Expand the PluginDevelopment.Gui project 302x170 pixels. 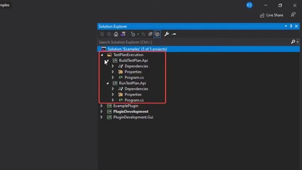click(101, 117)
